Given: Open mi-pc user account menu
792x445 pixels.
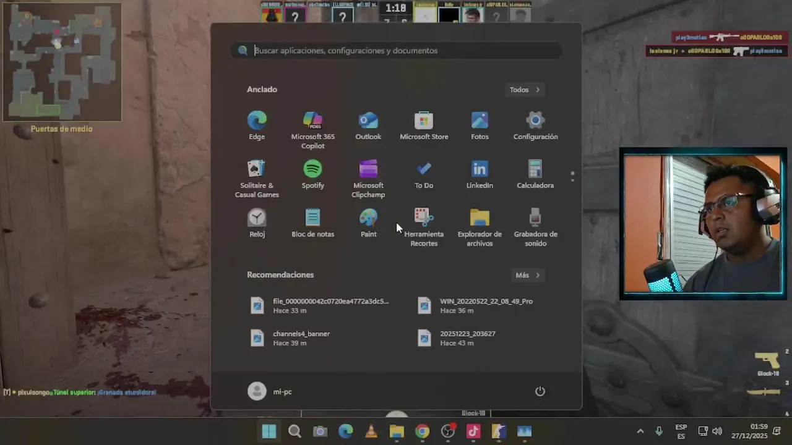Looking at the screenshot, I should (270, 391).
